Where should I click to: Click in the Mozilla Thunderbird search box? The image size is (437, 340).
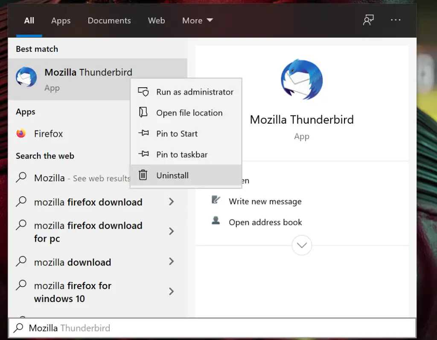[x=213, y=328]
